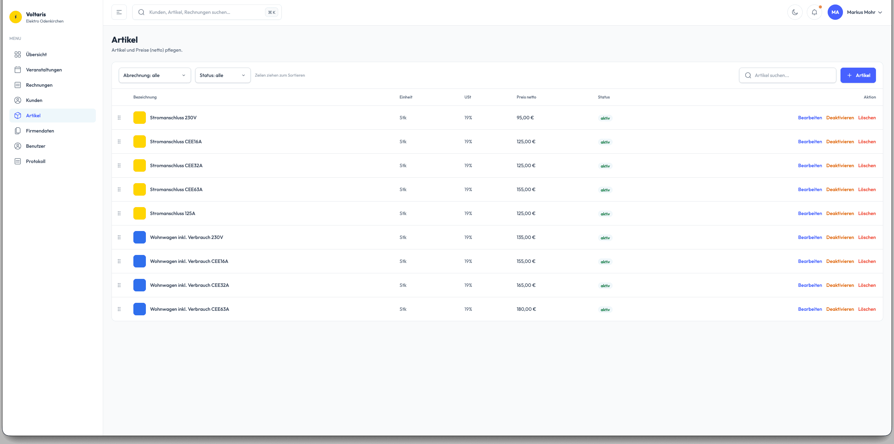This screenshot has height=444, width=894.
Task: Click the Firmendaten document icon
Action: coord(18,131)
